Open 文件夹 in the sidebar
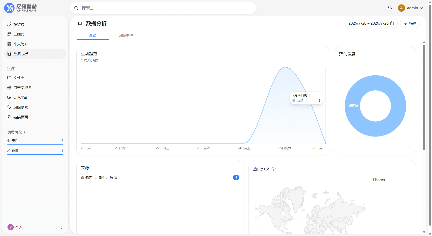This screenshot has height=236, width=432. click(35, 78)
